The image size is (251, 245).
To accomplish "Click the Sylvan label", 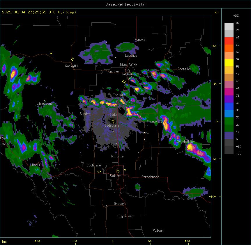I will tap(114, 71).
